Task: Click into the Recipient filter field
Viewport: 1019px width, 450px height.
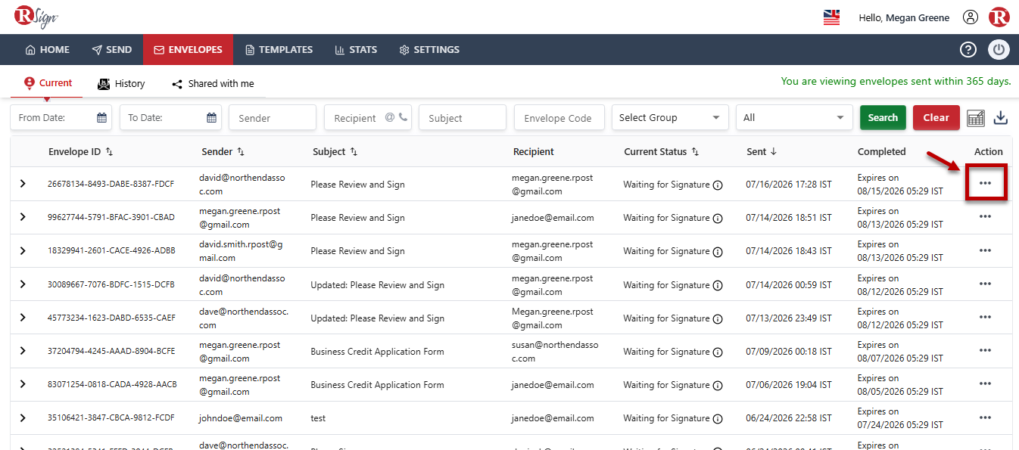Action: (x=368, y=118)
